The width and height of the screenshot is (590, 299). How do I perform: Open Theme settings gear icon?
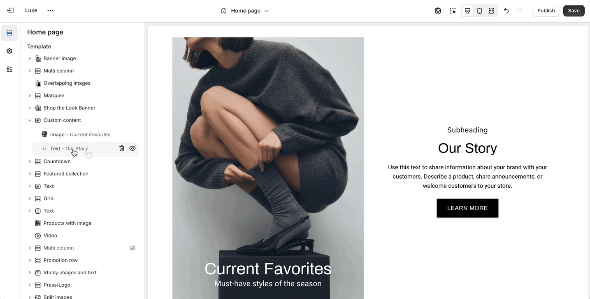click(9, 51)
